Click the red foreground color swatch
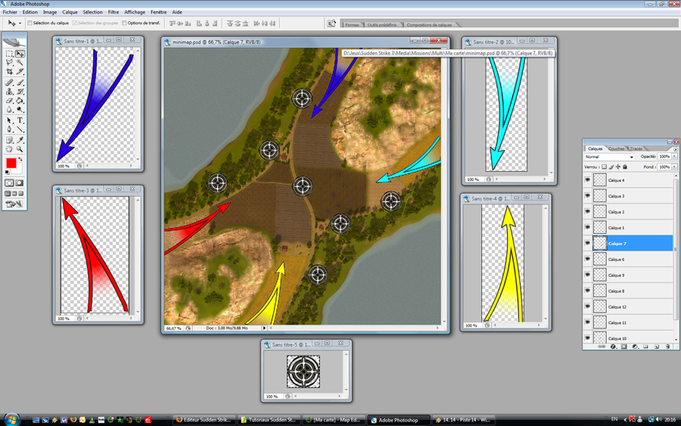Viewport: 681px width, 426px height. (x=11, y=163)
